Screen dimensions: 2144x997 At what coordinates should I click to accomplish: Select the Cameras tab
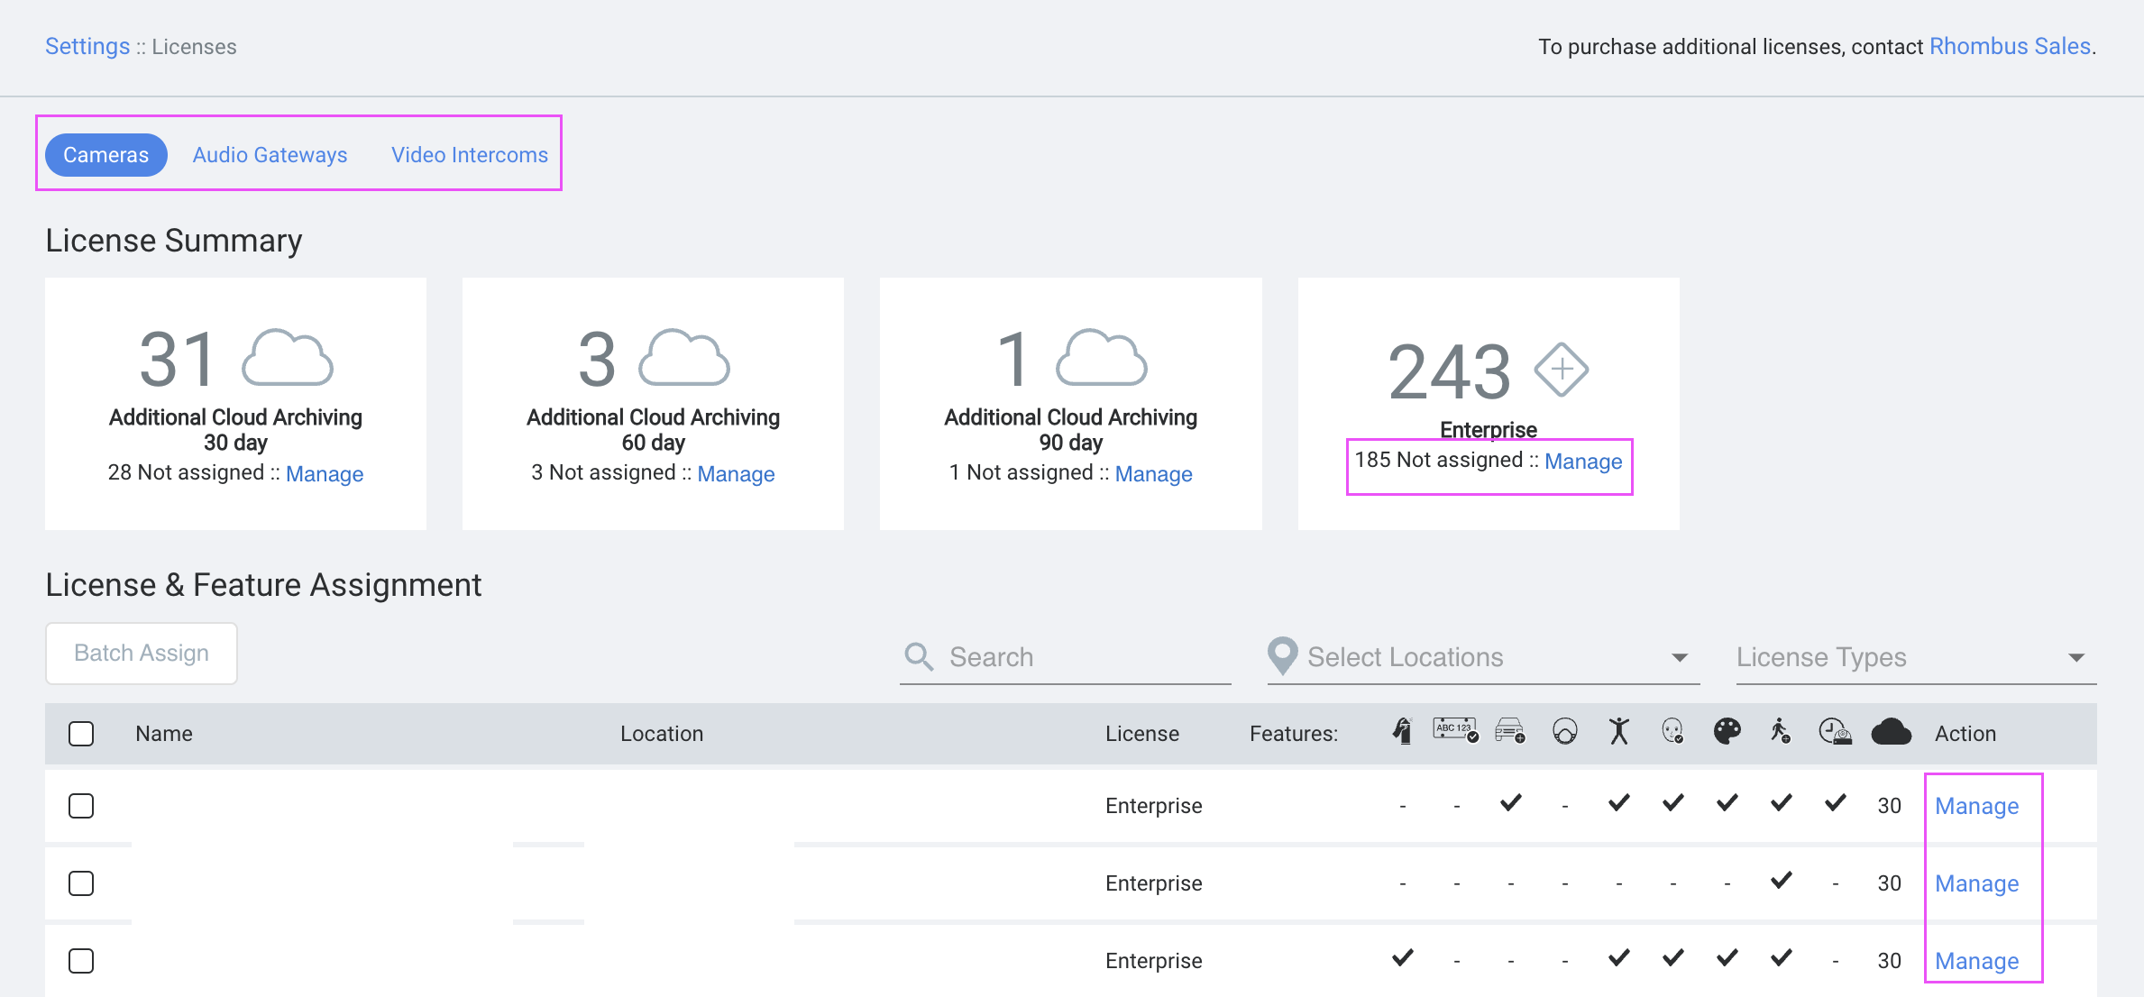coord(106,155)
